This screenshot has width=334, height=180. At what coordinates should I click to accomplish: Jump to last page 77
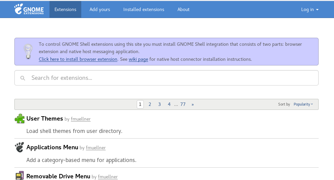(x=183, y=104)
